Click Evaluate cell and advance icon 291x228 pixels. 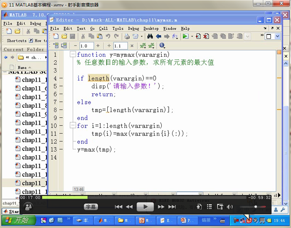(x=64, y=46)
